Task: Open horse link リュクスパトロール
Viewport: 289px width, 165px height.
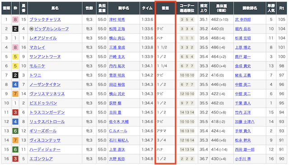Action: point(47,122)
